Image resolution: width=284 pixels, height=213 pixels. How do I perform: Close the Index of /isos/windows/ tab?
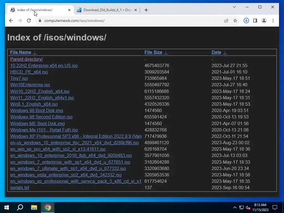pyautogui.click(x=69, y=10)
